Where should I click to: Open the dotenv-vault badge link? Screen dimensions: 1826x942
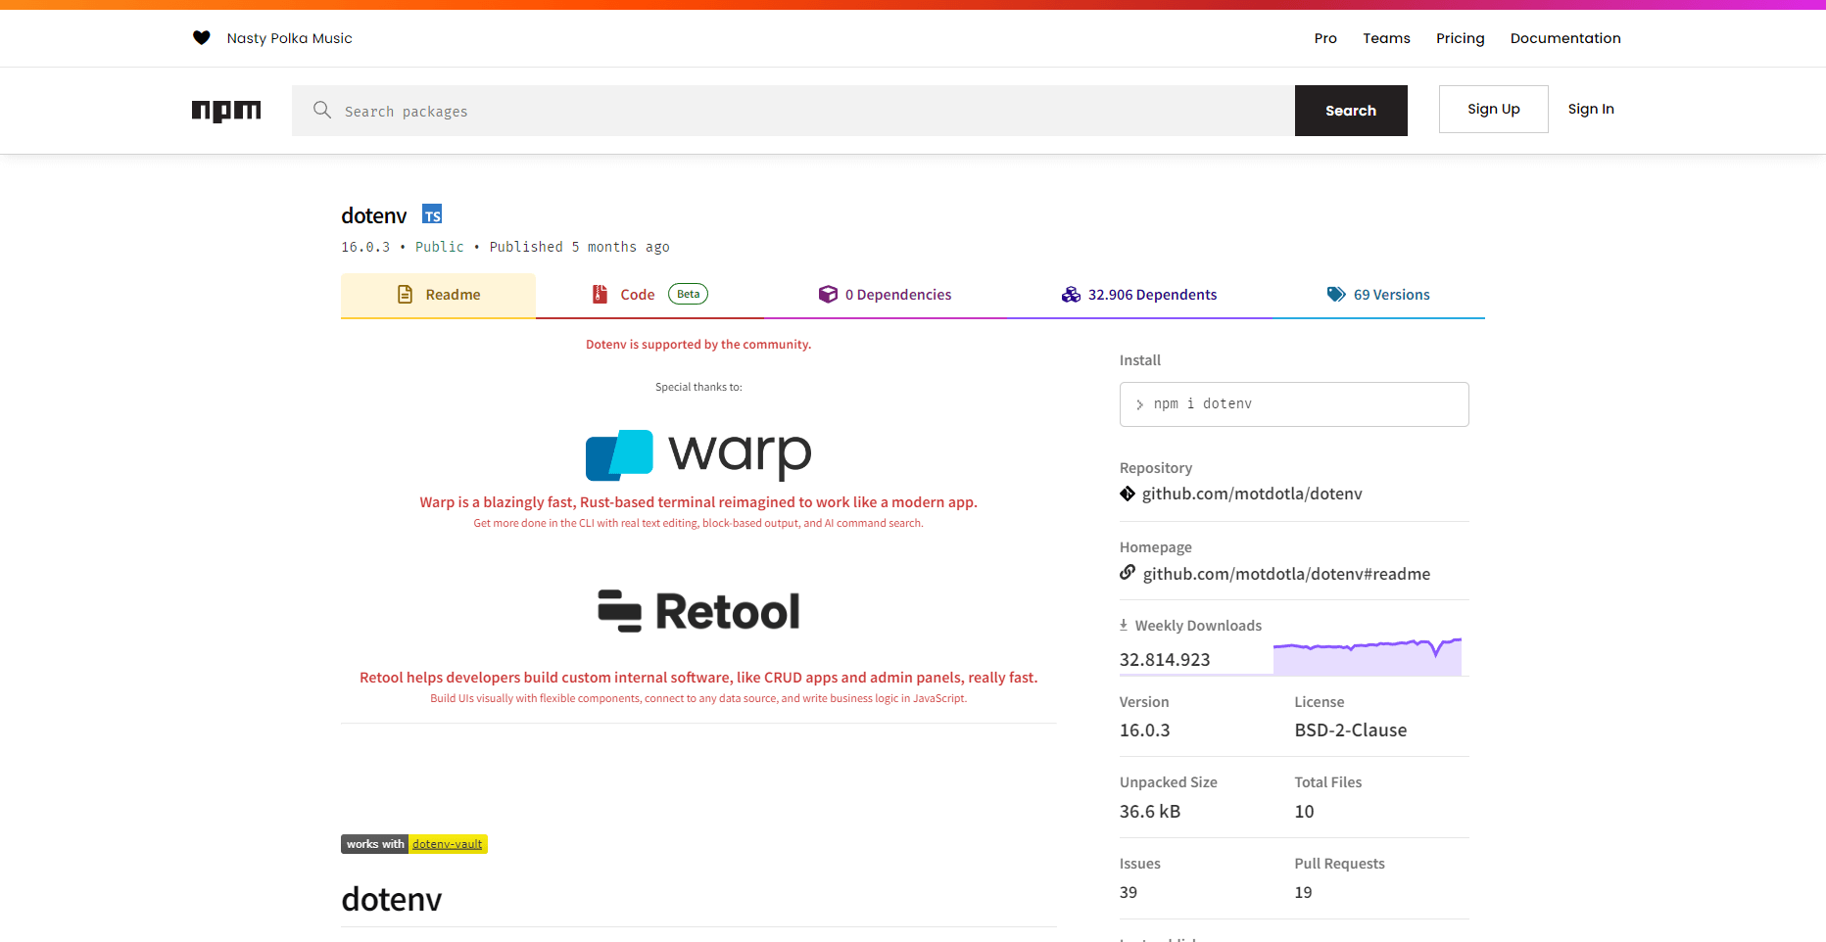(x=448, y=844)
